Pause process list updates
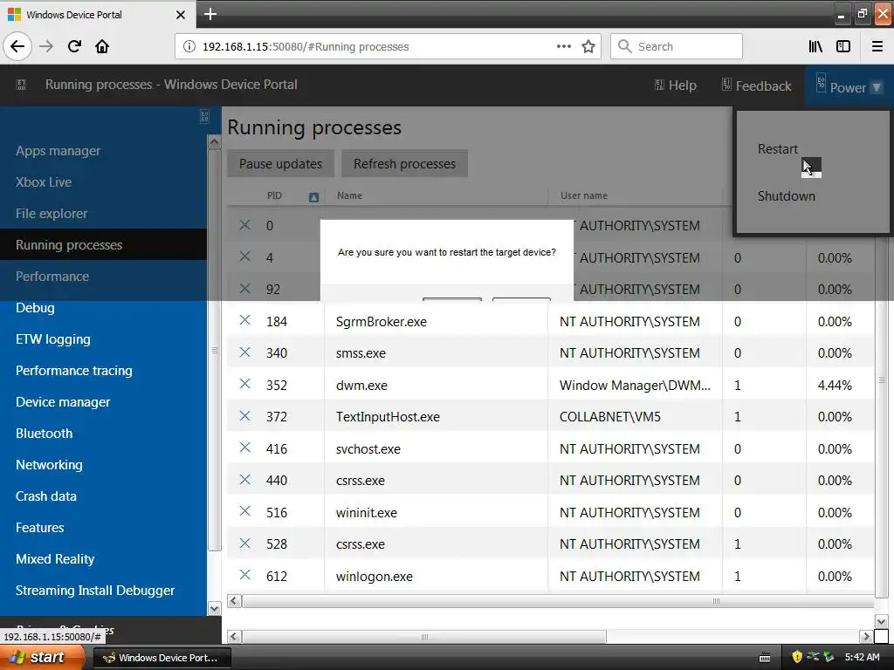The height and width of the screenshot is (670, 894). click(x=280, y=164)
